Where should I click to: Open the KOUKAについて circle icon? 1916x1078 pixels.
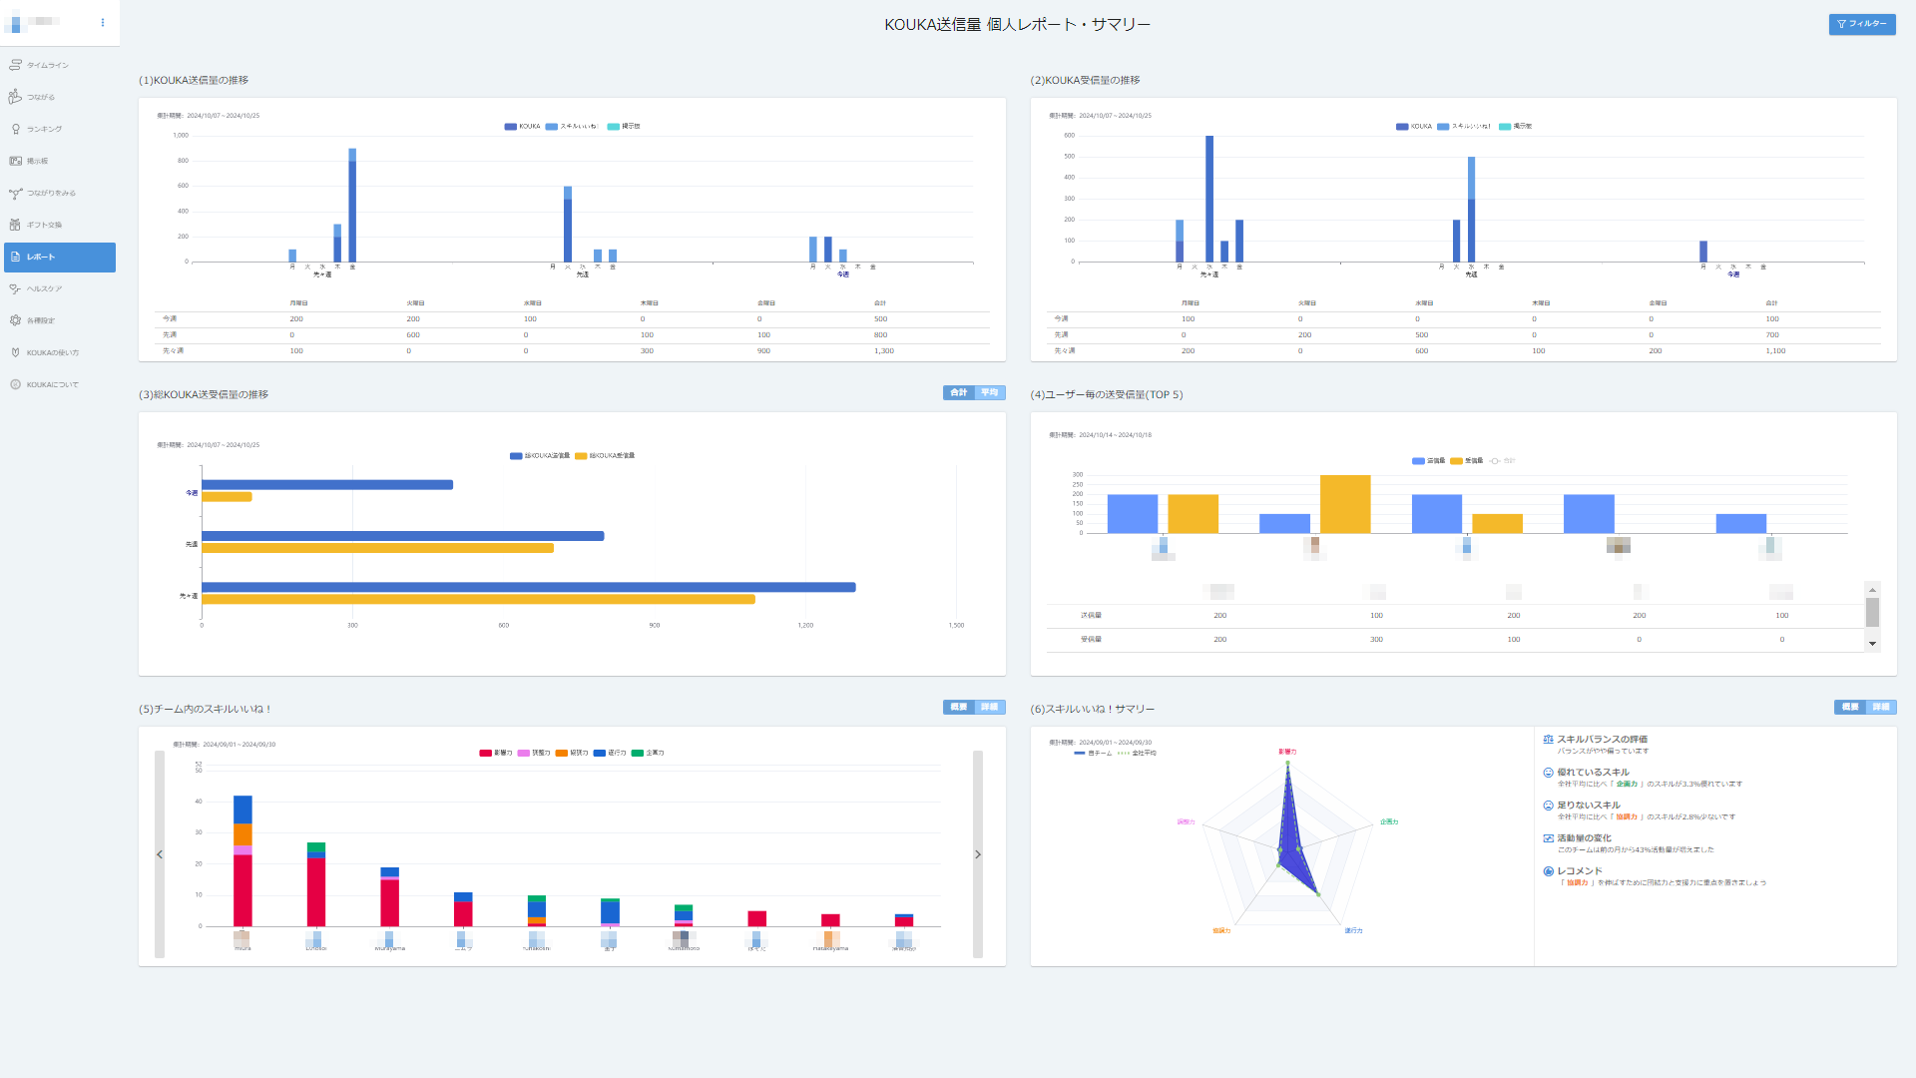(x=15, y=384)
